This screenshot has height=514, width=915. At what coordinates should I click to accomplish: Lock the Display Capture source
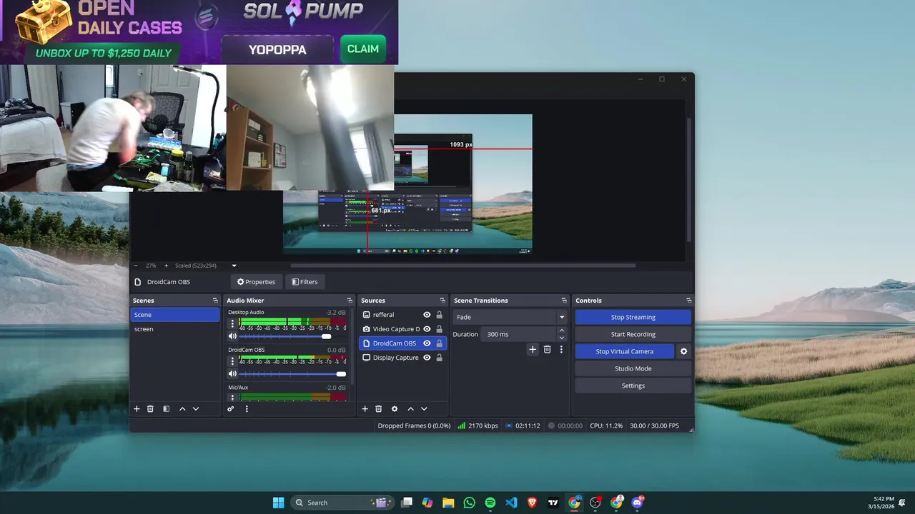(x=439, y=358)
